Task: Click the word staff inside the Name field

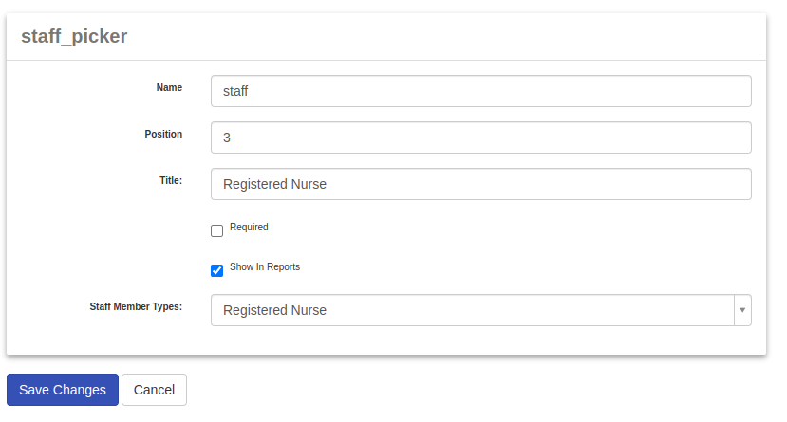Action: coord(235,91)
